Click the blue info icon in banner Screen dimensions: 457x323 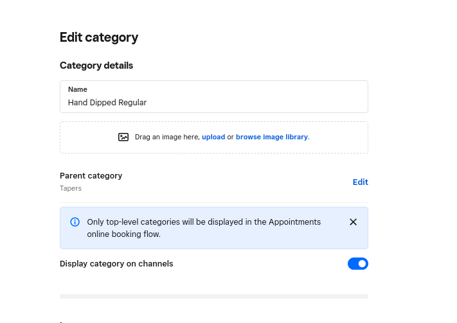75,222
